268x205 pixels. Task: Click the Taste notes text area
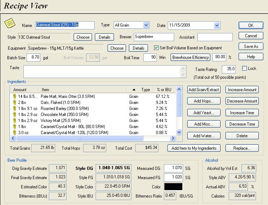coord(102,72)
